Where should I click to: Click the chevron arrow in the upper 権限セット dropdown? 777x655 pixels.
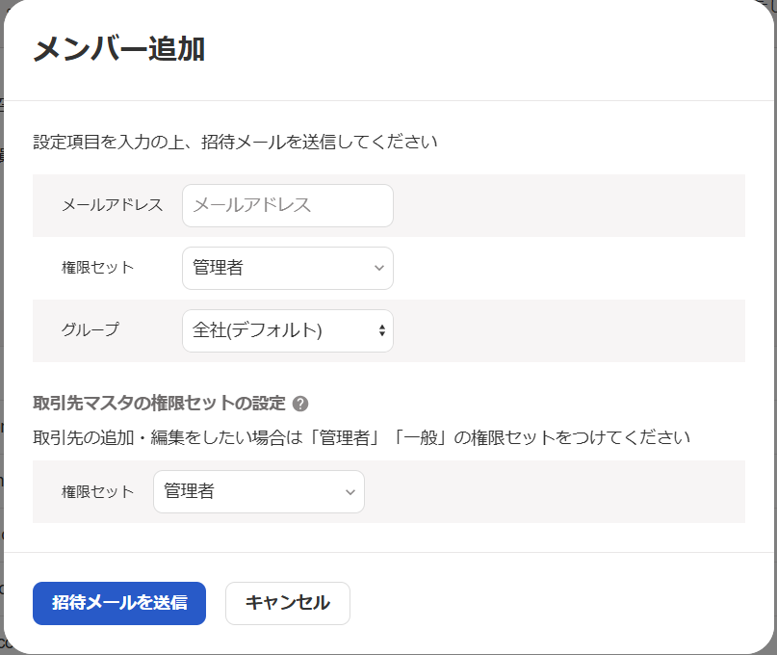pos(378,269)
